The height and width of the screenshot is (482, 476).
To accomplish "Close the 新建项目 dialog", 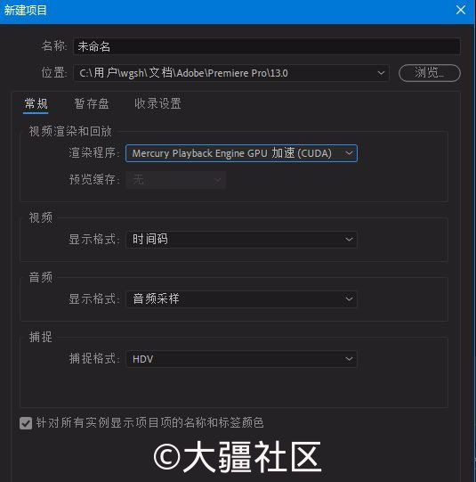I will click(461, 10).
